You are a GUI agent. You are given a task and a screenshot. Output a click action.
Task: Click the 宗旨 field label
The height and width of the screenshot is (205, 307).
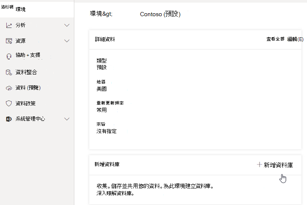click(101, 124)
